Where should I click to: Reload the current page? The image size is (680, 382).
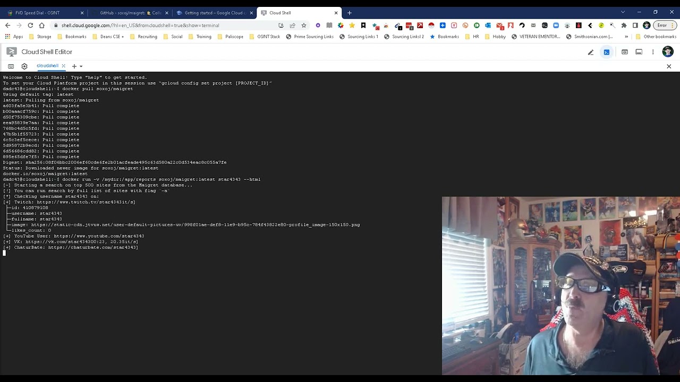[x=30, y=25]
